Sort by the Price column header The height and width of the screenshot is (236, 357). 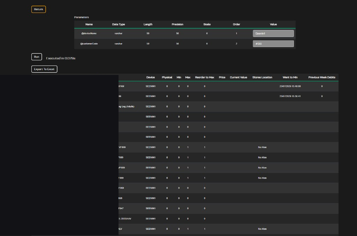click(222, 77)
